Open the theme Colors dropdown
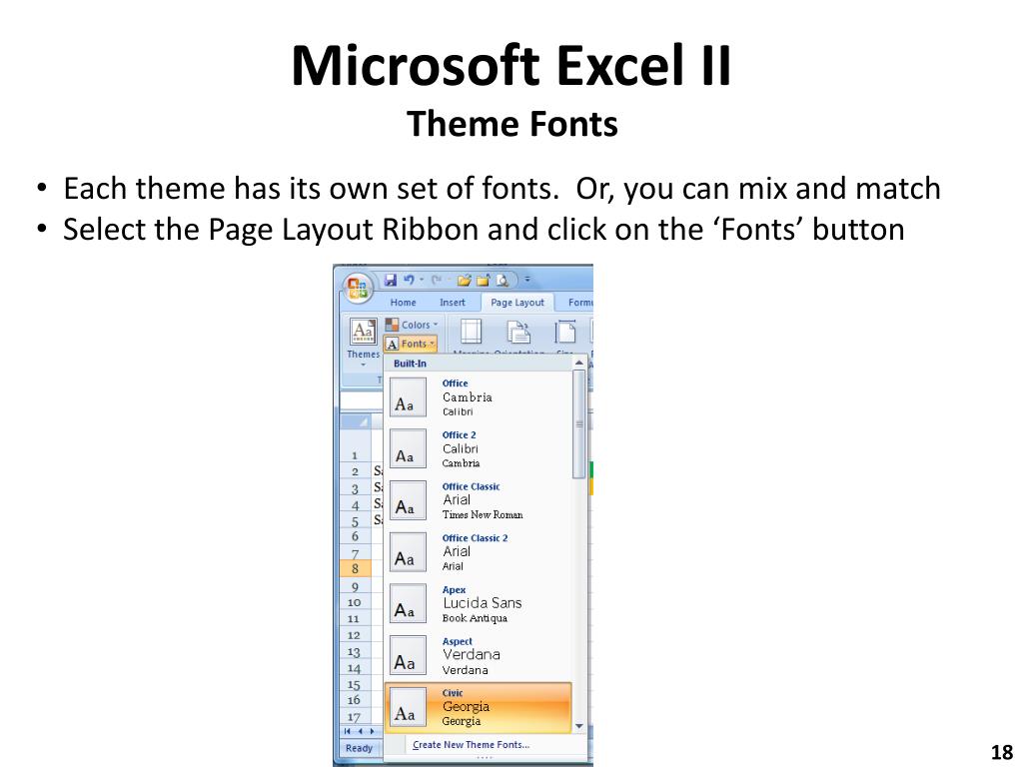Screen dimensions: 1023x767 [411, 325]
